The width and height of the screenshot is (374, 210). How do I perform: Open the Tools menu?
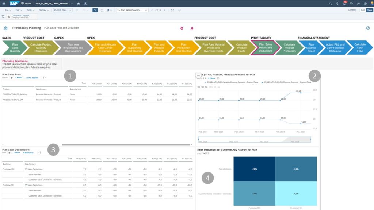point(30,10)
